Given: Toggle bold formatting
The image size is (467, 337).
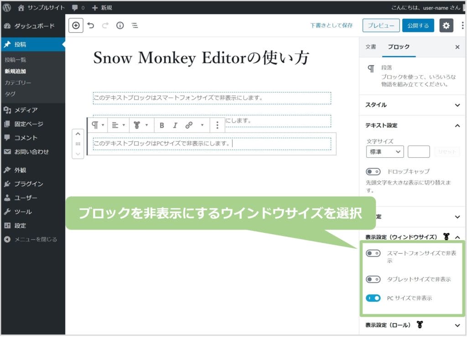Looking at the screenshot, I should click(x=162, y=126).
